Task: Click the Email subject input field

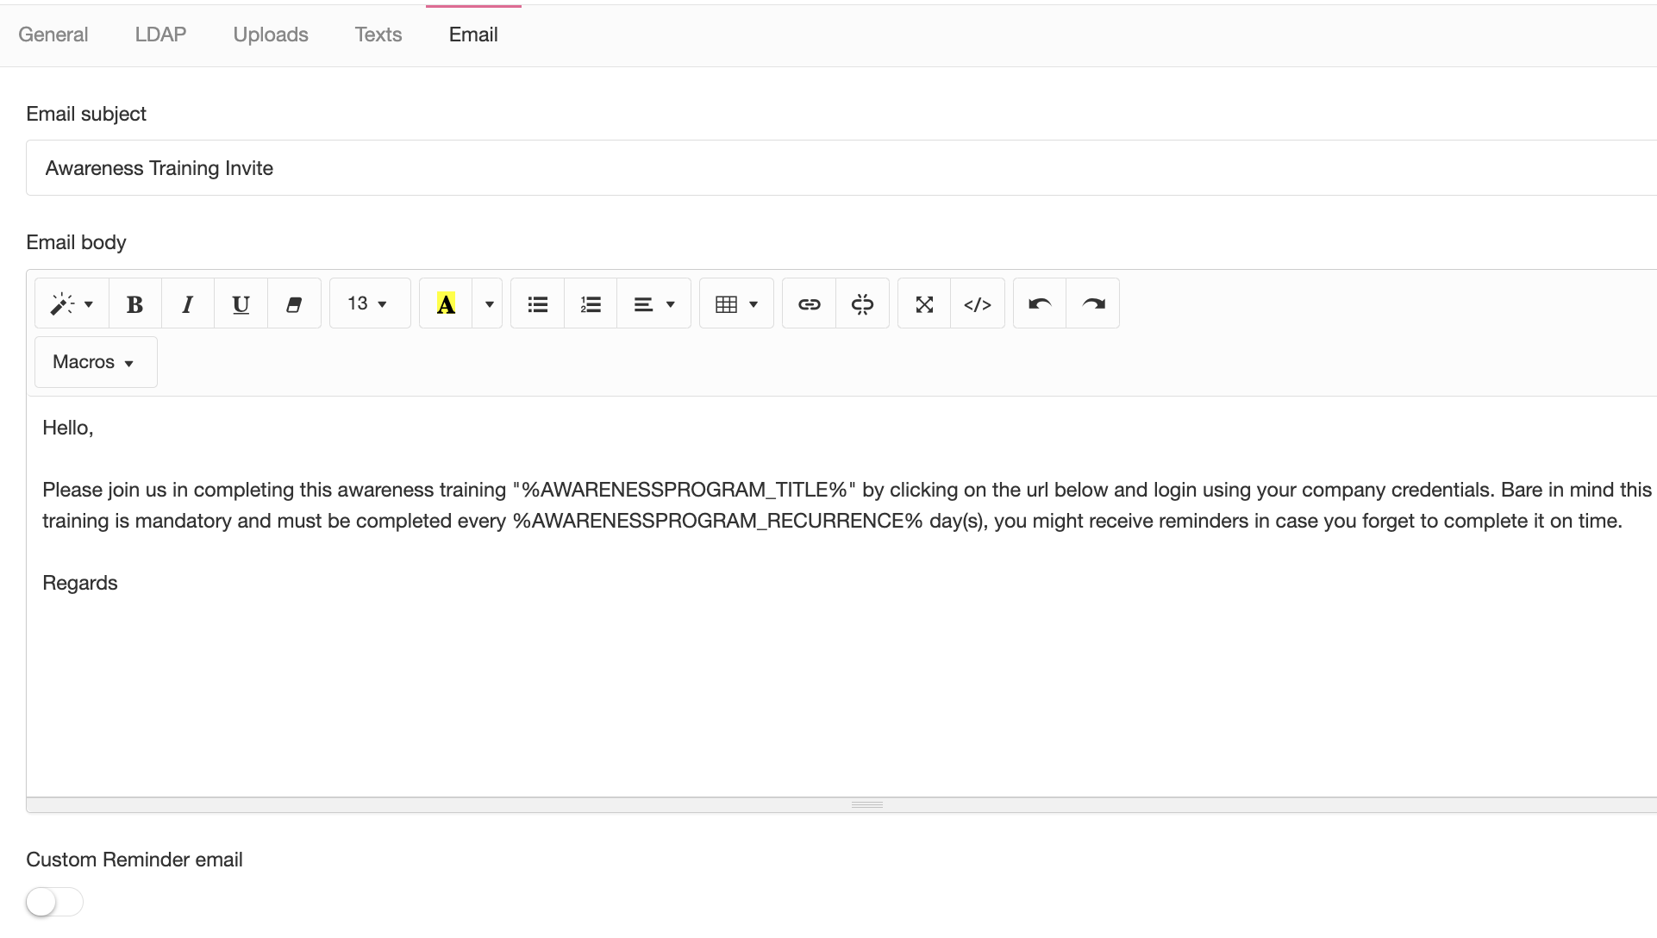Action: (841, 168)
